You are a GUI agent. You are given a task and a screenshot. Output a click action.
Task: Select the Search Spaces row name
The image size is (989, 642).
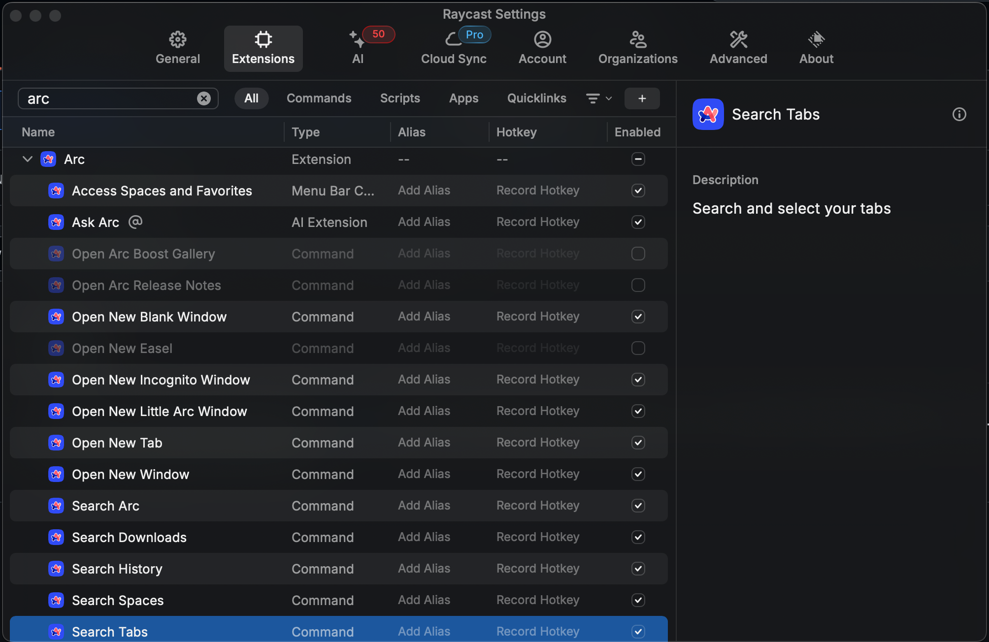pos(118,600)
